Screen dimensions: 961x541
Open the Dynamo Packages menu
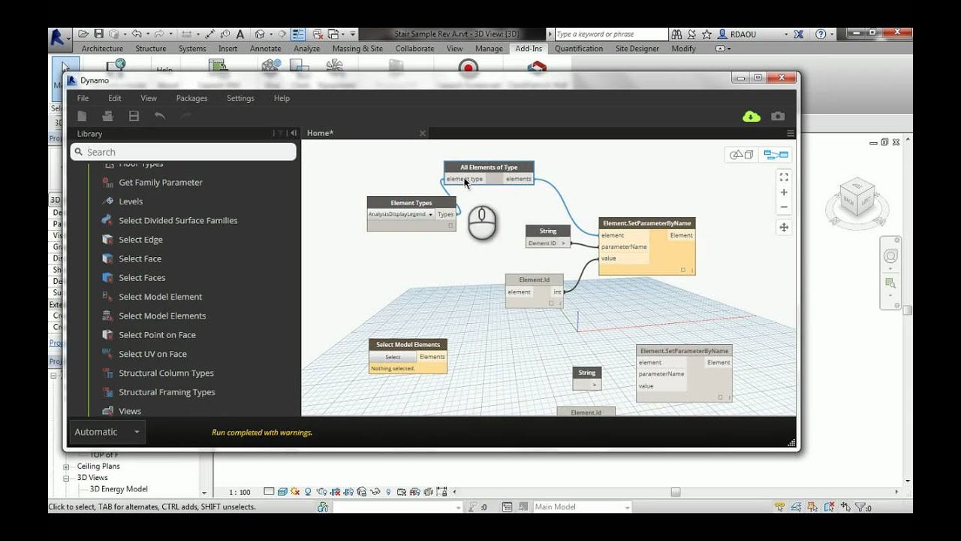pyautogui.click(x=191, y=98)
